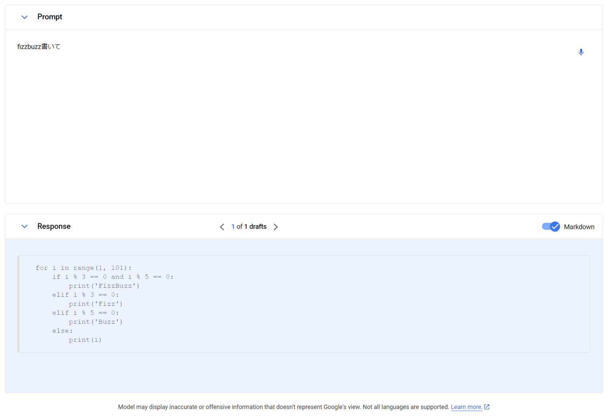Click the blue chevron beside Response
The width and height of the screenshot is (607, 418).
point(24,226)
